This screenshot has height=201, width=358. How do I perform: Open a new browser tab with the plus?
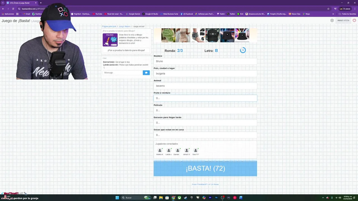pos(41,3)
